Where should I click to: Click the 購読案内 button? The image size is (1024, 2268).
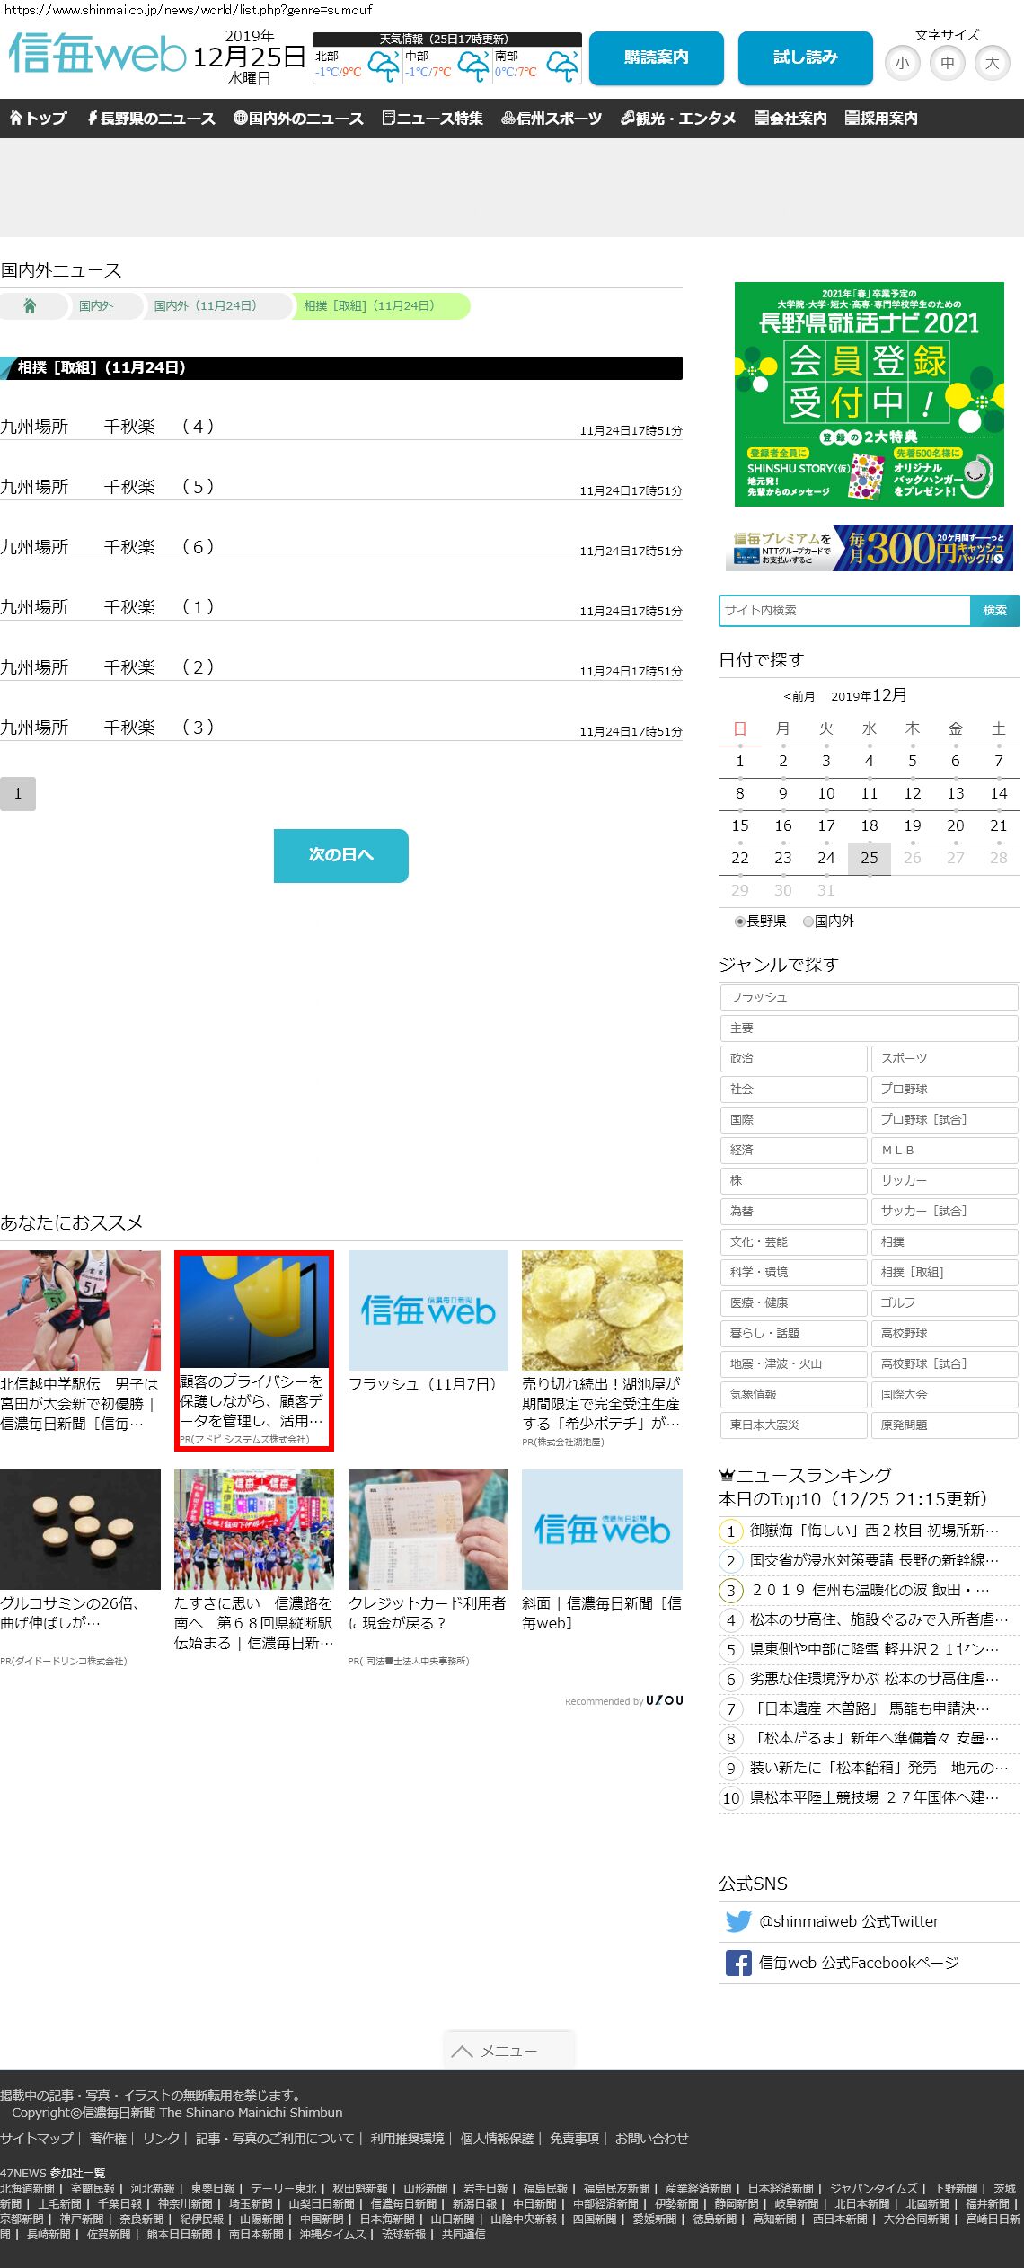point(656,57)
